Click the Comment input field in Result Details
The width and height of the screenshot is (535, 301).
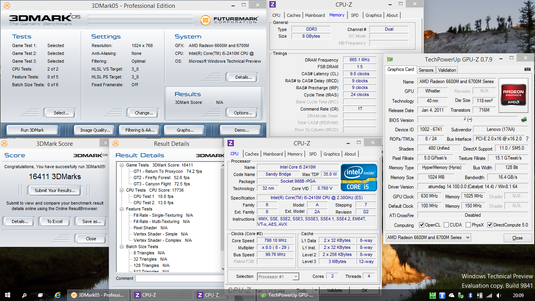(x=180, y=278)
